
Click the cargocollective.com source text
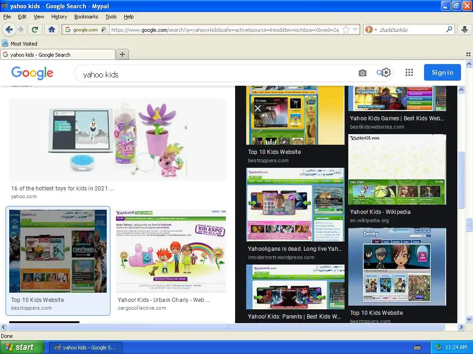pos(142,308)
